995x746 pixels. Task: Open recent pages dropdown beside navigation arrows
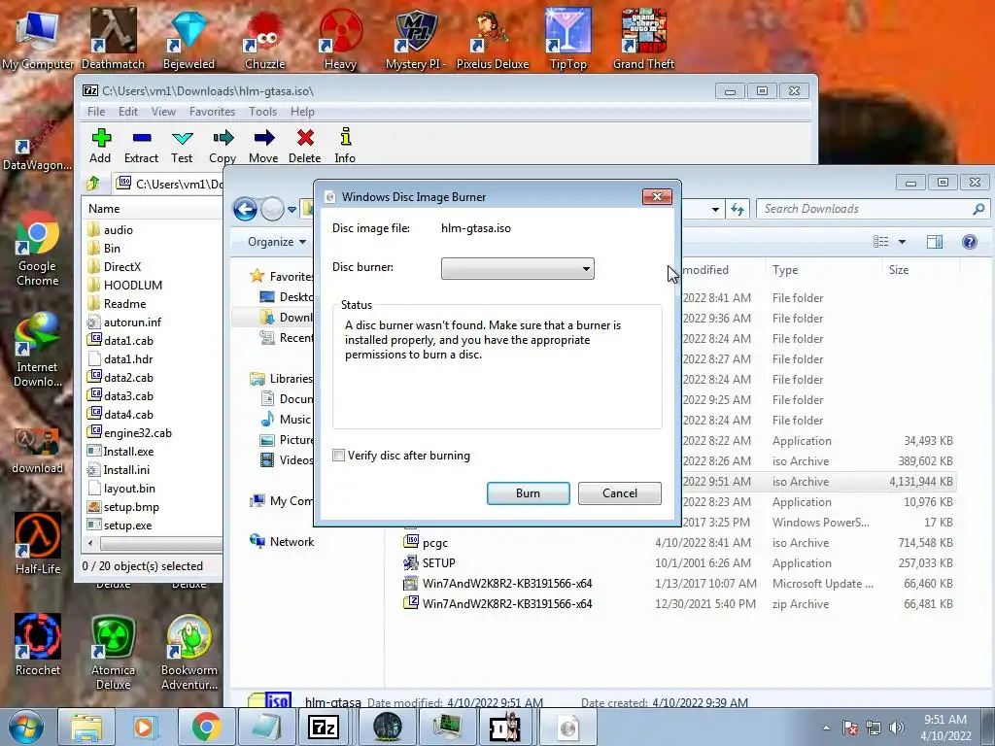click(x=292, y=210)
